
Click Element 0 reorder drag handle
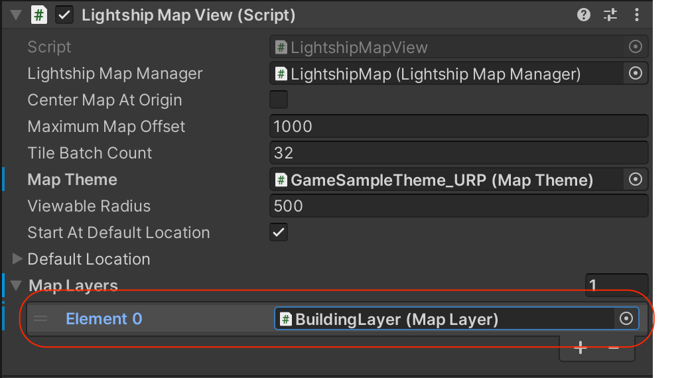(x=40, y=319)
